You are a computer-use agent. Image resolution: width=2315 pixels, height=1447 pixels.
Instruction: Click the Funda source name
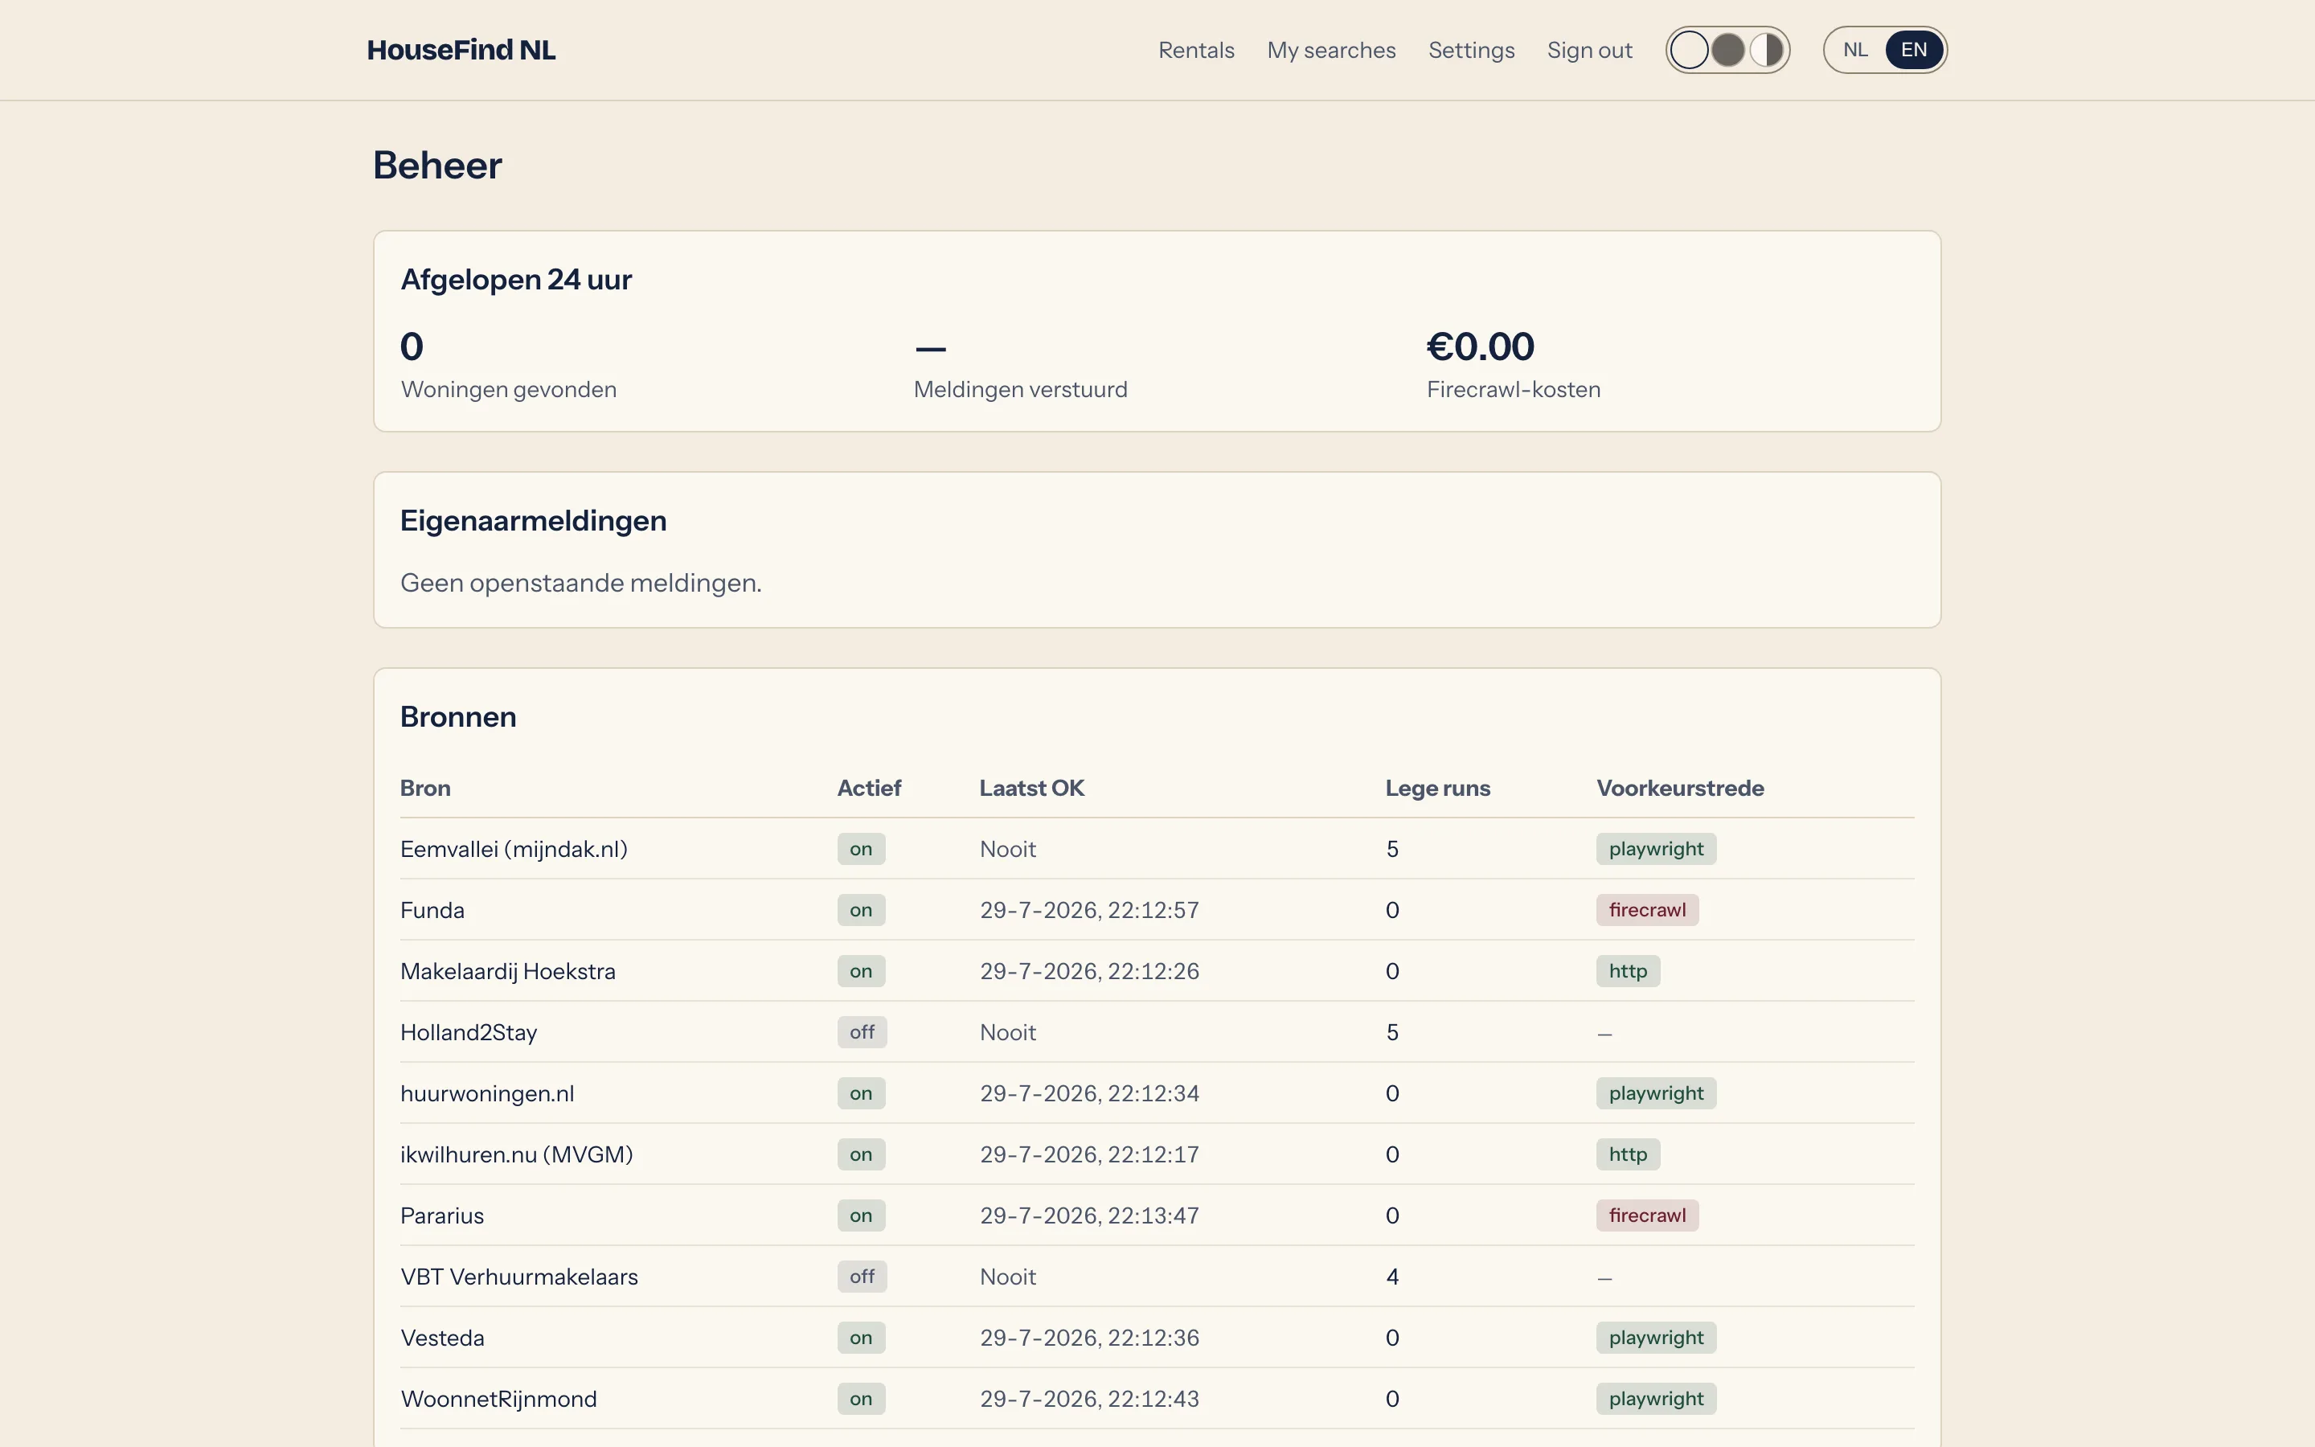click(432, 910)
